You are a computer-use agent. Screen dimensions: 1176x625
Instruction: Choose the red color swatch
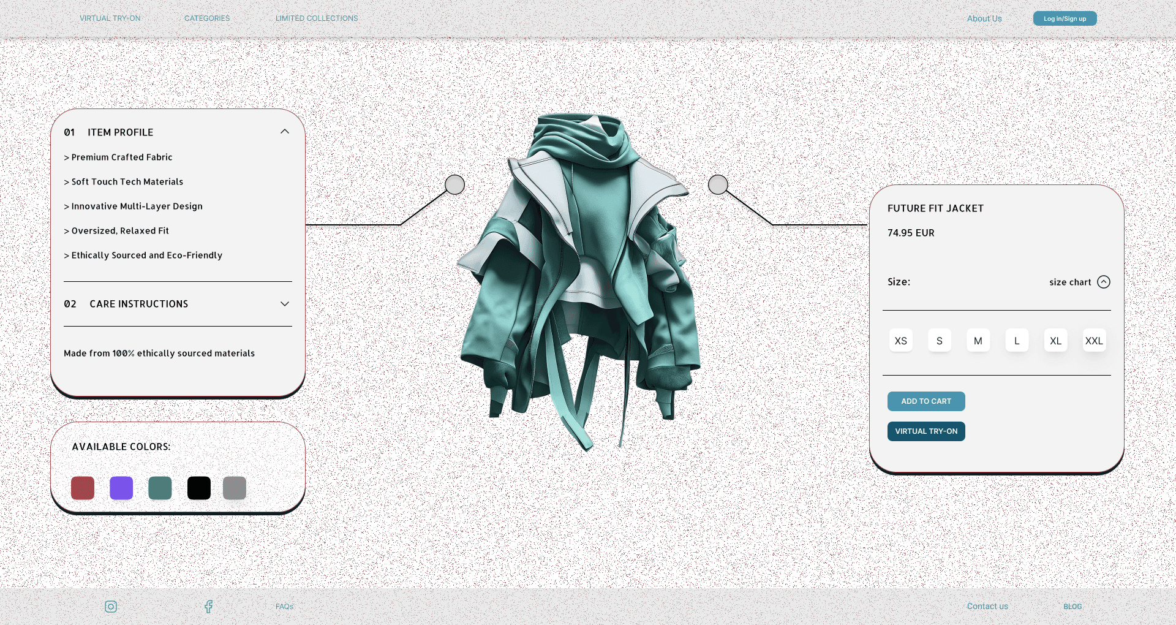83,488
